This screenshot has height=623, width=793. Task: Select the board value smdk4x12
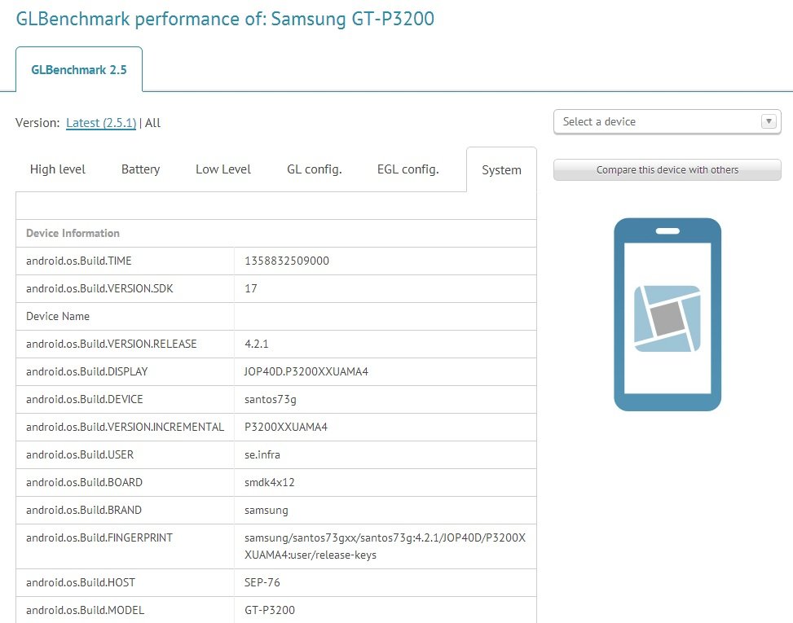270,483
